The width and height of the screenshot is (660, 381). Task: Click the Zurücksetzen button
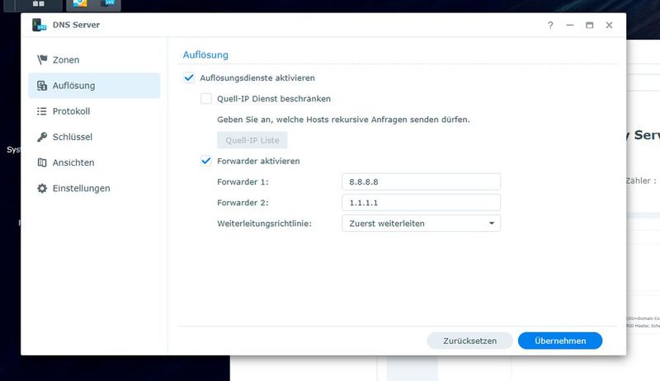pyautogui.click(x=469, y=341)
